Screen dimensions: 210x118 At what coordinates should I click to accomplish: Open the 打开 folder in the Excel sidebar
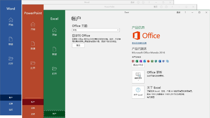pyautogui.click(x=54, y=71)
